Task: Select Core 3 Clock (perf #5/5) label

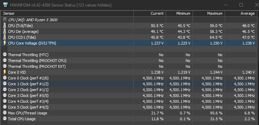Action: 28,96
